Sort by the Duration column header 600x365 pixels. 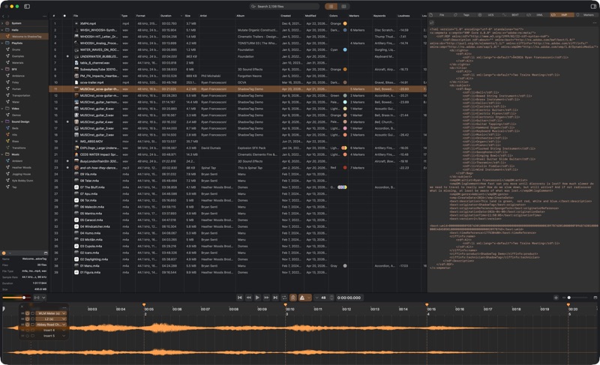coord(172,16)
